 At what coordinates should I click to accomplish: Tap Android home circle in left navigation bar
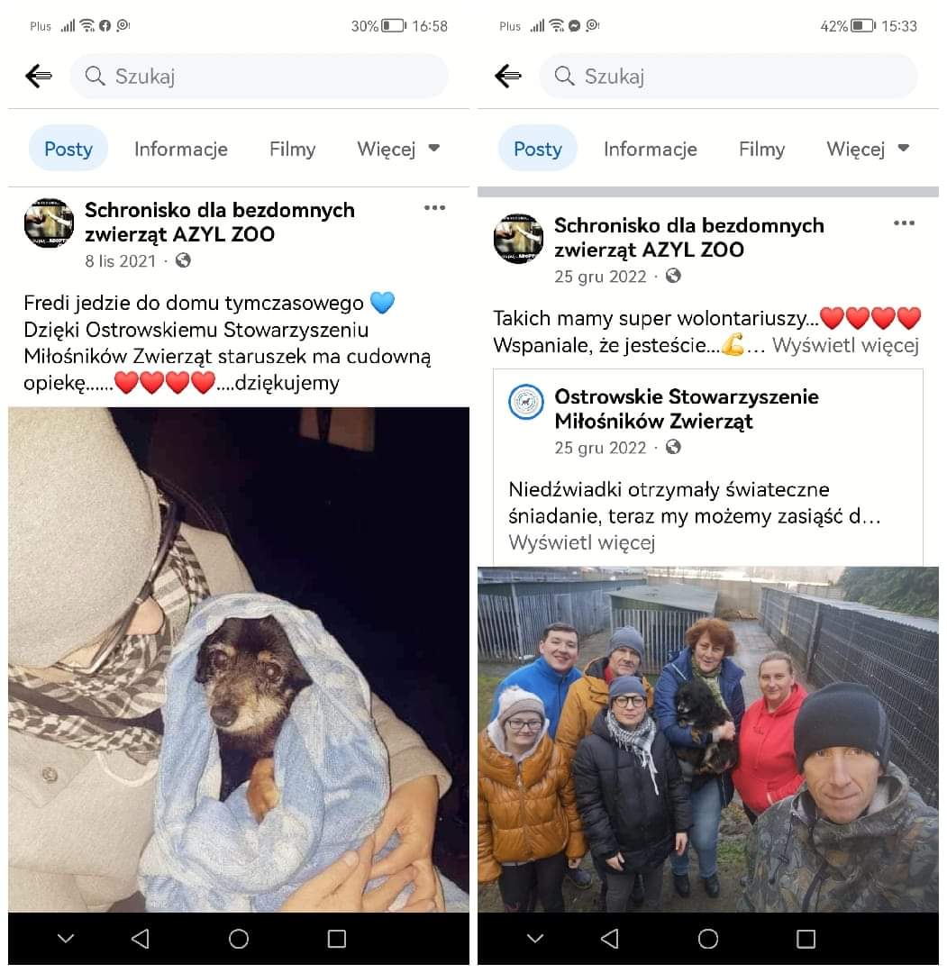(238, 938)
